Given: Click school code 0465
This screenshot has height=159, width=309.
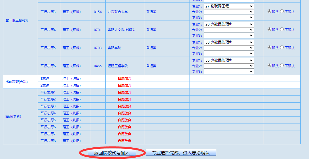Looking at the screenshot, I should pyautogui.click(x=98, y=66).
